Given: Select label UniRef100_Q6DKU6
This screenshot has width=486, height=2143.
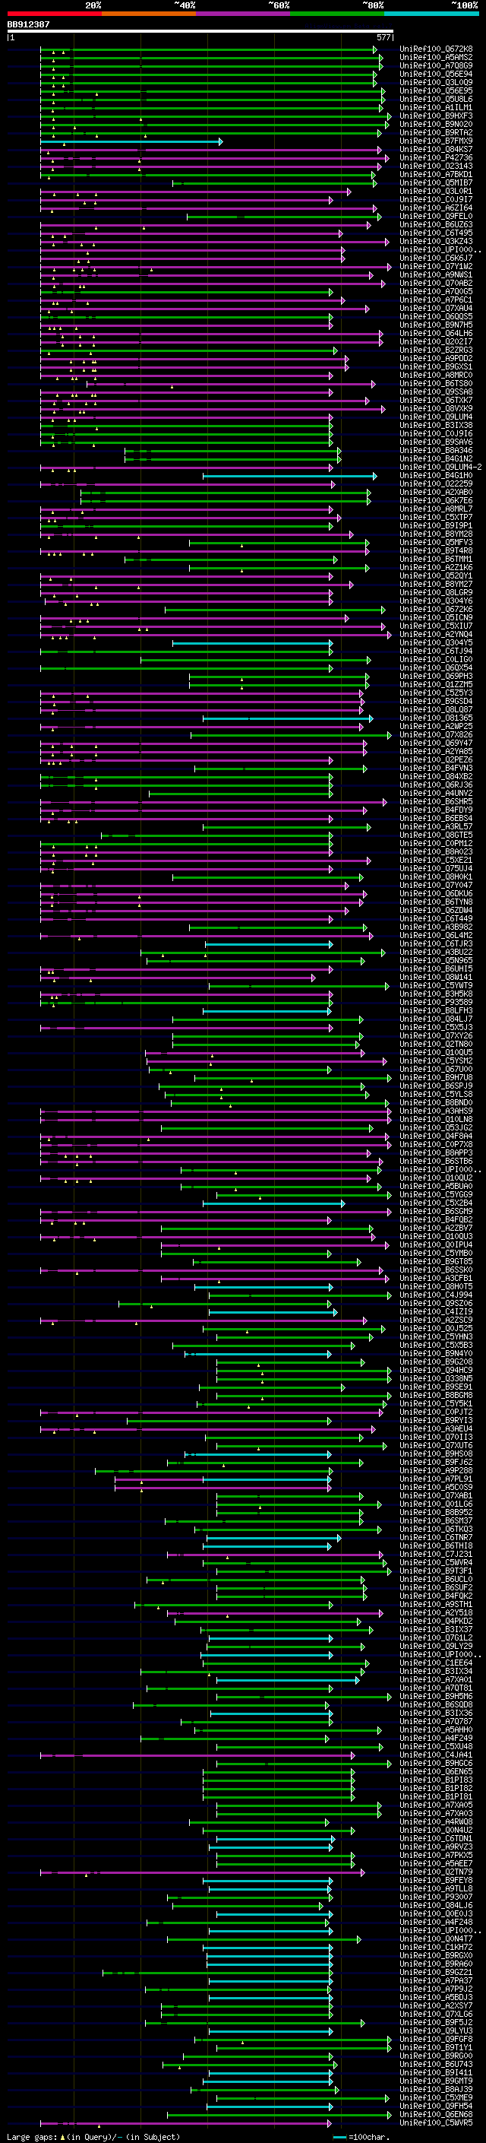Looking at the screenshot, I should pos(436,893).
